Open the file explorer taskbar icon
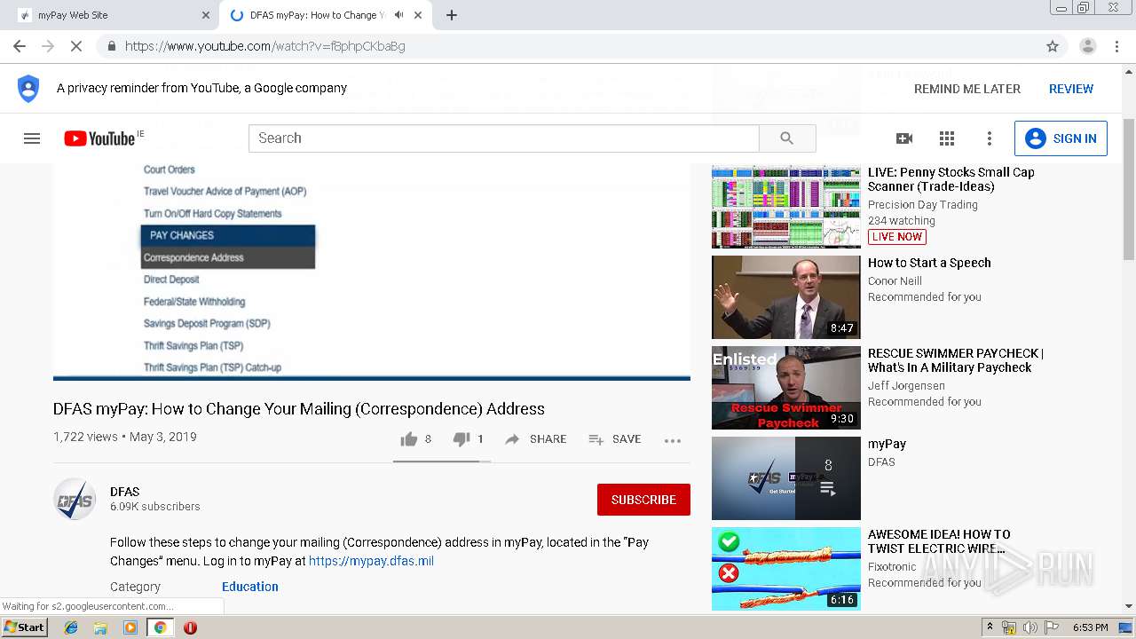This screenshot has width=1136, height=639. coord(100,627)
